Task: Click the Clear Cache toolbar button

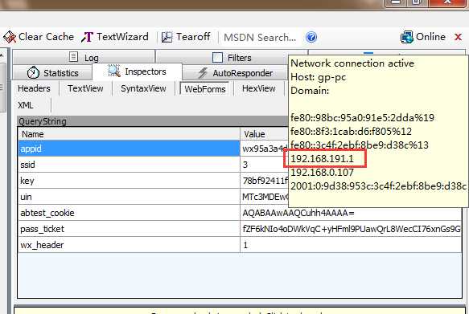Action: pos(39,37)
